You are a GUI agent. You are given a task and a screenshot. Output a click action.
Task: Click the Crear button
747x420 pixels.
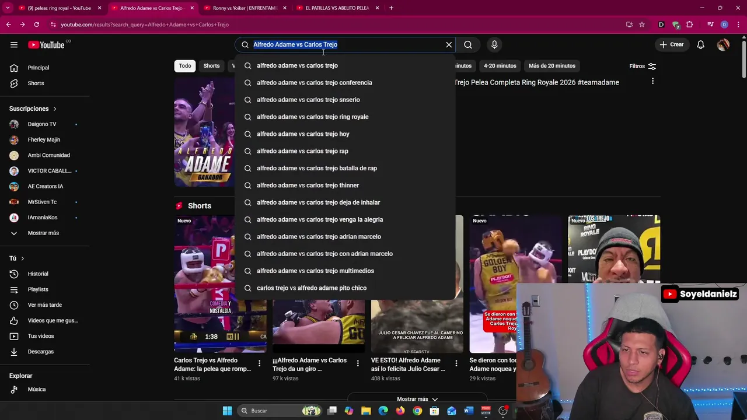tap(671, 44)
